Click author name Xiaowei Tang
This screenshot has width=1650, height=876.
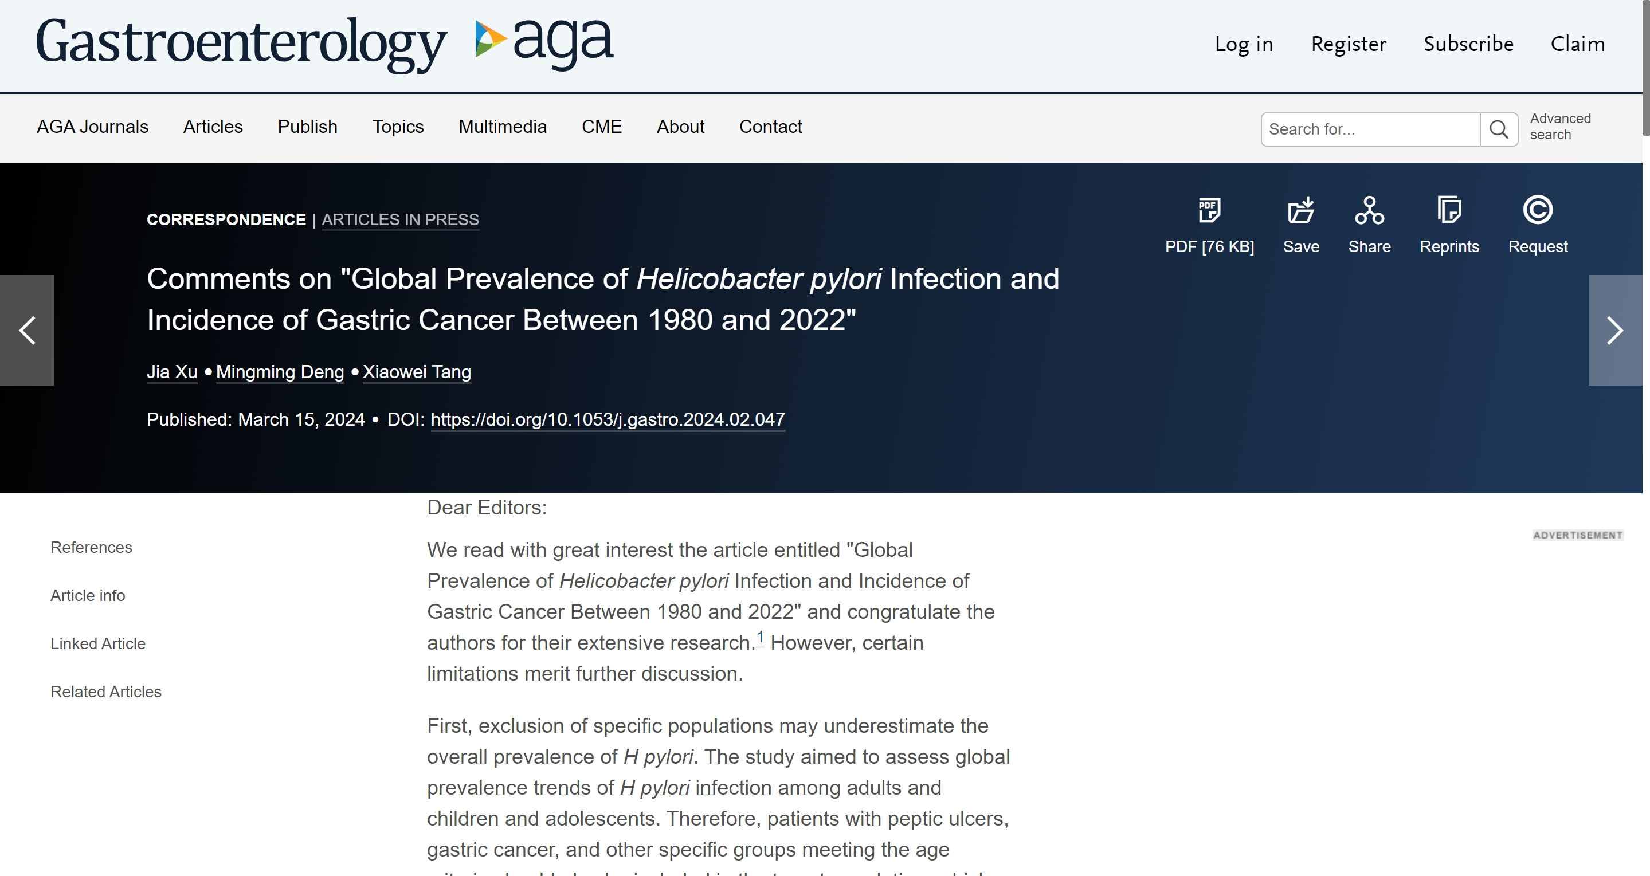click(417, 372)
